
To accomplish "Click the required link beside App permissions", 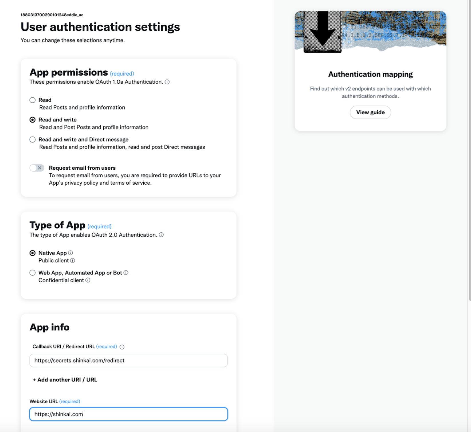I will pyautogui.click(x=122, y=74).
